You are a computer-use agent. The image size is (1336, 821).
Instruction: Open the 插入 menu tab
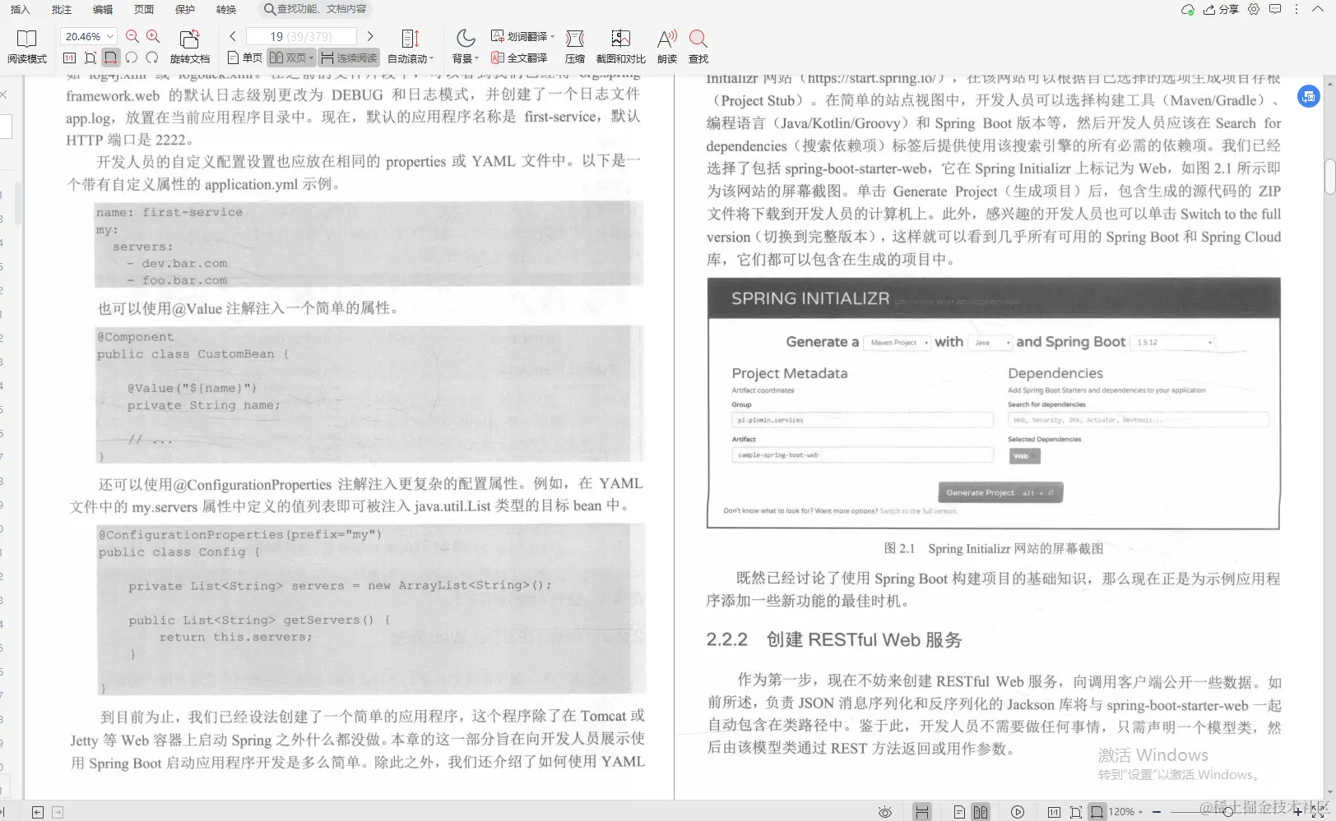pos(20,10)
